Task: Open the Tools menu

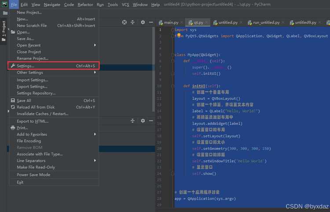Action: [x=113, y=4]
